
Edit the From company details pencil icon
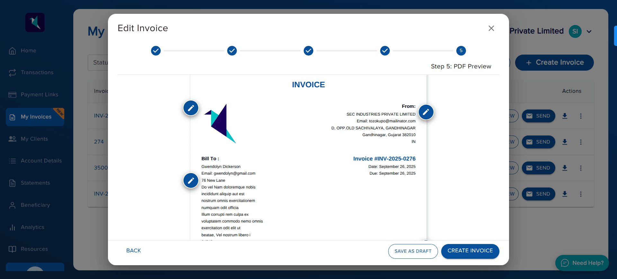click(x=426, y=112)
